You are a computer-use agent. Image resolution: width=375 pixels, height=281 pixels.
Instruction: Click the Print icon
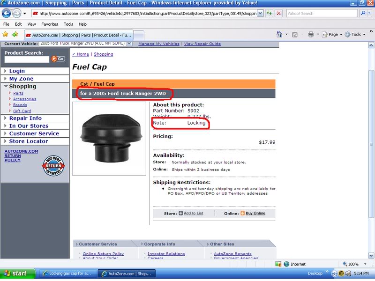311,35
